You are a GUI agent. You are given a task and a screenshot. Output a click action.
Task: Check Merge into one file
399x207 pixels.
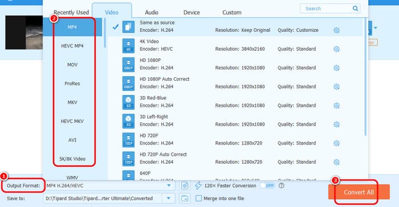click(x=198, y=198)
